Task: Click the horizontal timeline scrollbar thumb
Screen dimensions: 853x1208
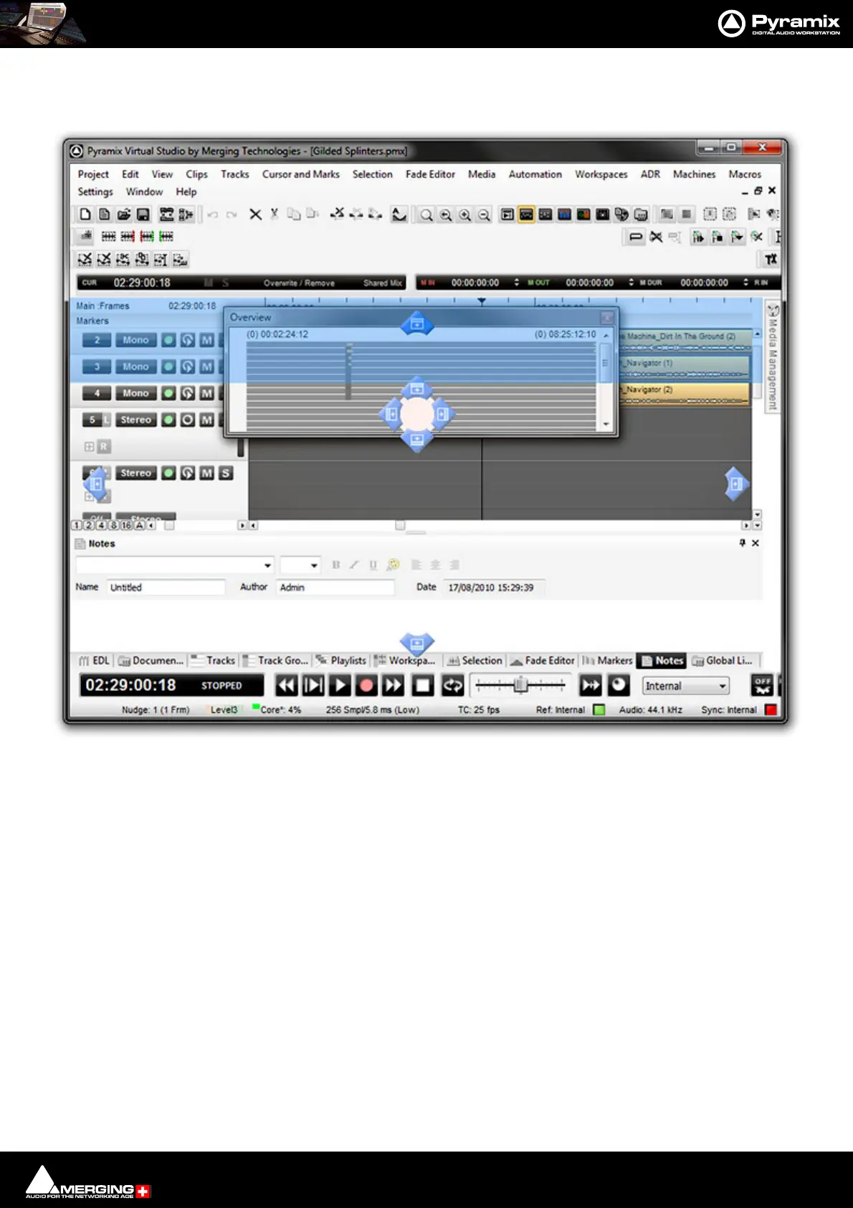Action: click(400, 525)
